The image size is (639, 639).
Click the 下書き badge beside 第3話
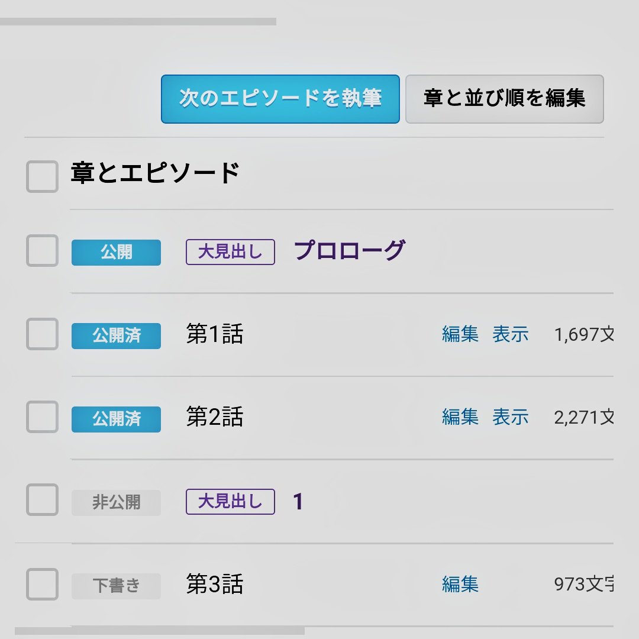tap(116, 586)
